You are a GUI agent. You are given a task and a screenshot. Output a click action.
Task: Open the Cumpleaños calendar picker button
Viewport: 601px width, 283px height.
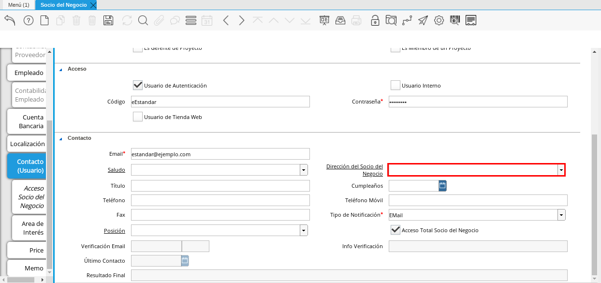tap(442, 186)
